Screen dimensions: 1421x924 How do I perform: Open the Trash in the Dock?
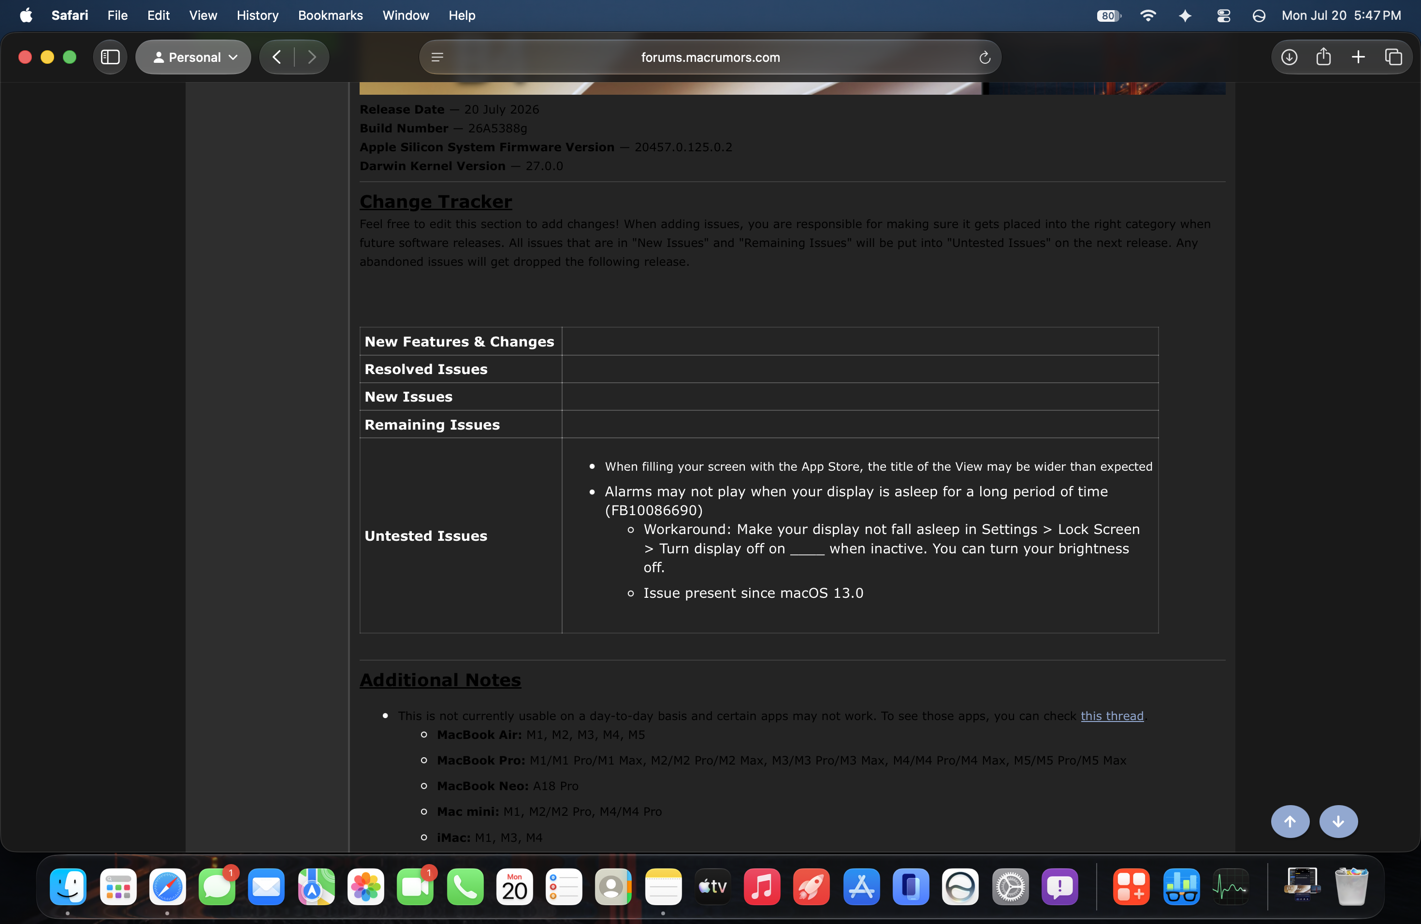point(1352,886)
